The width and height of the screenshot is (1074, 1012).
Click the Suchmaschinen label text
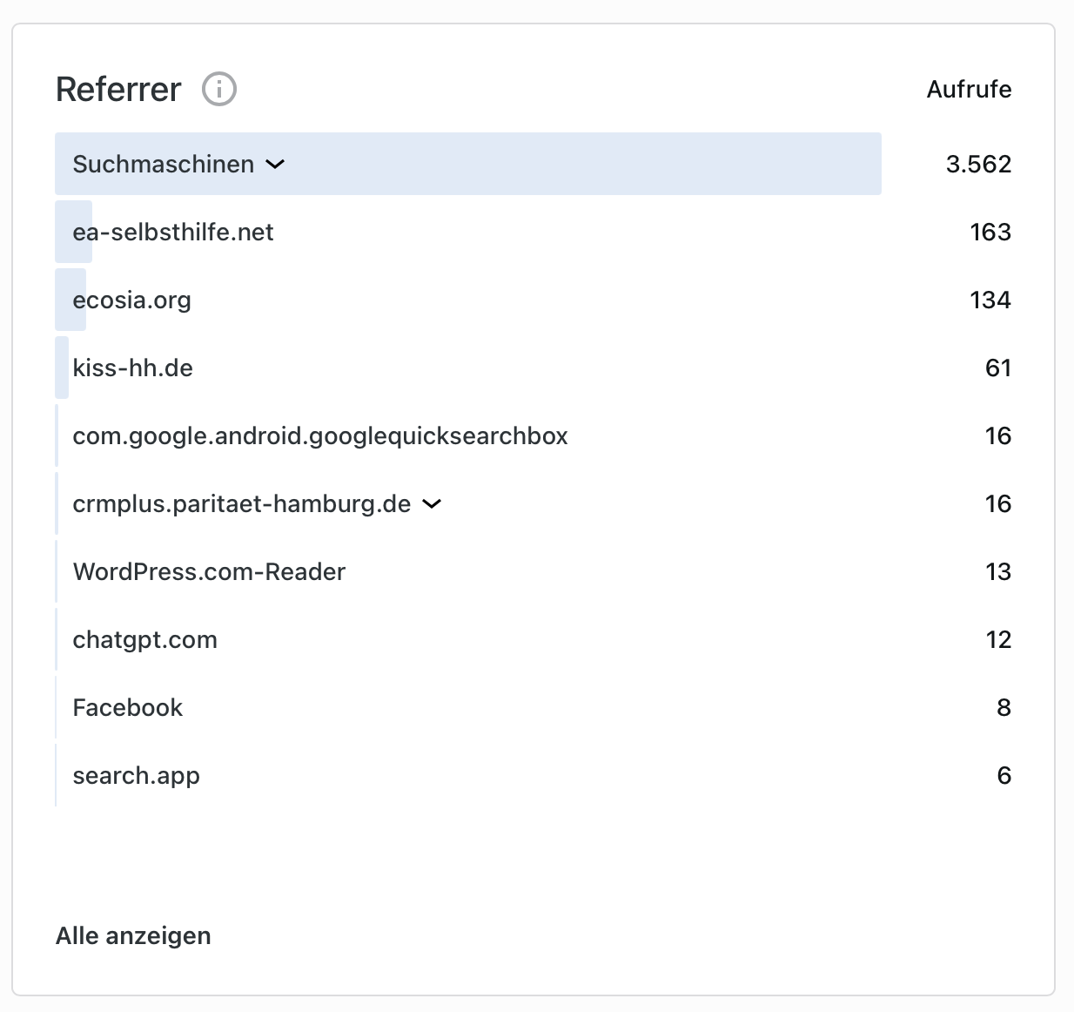point(164,165)
